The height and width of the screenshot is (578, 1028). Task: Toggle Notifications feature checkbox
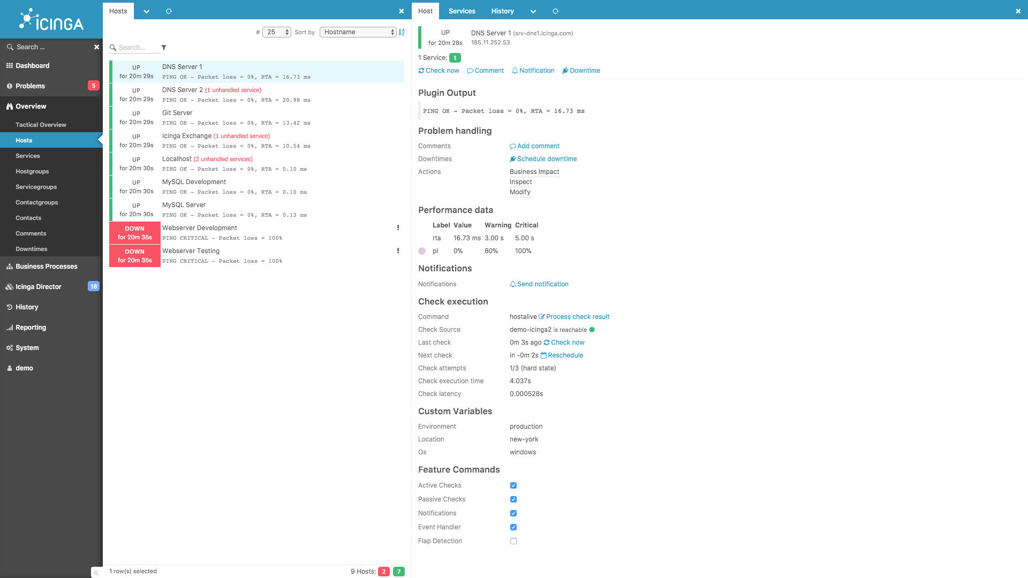513,513
